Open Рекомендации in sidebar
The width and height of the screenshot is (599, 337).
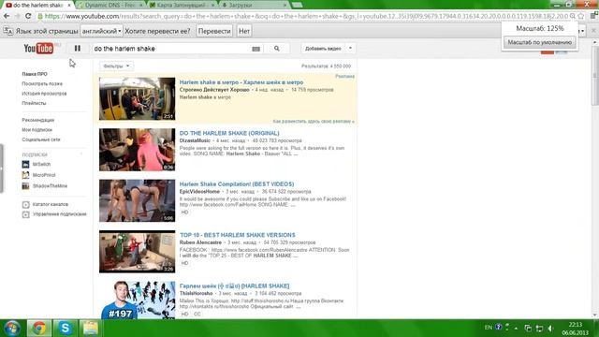[38, 120]
